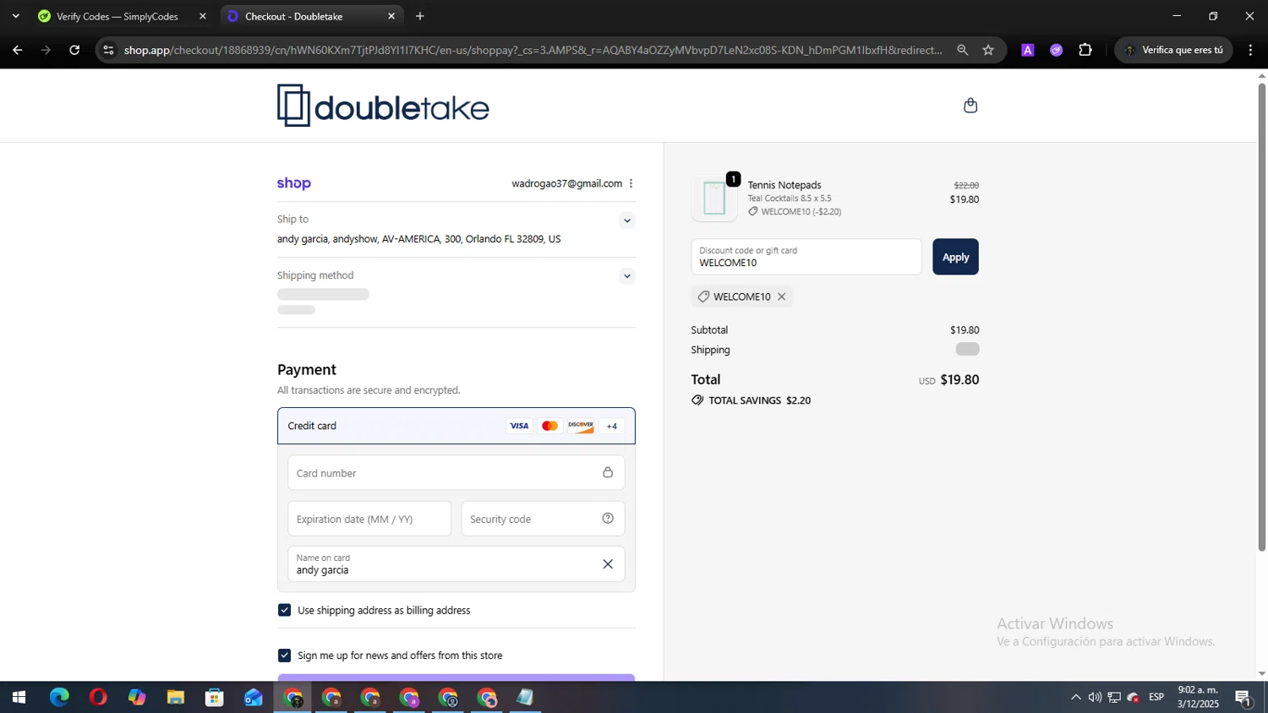Show the +4 additional card types
This screenshot has width=1268, height=713.
click(611, 426)
